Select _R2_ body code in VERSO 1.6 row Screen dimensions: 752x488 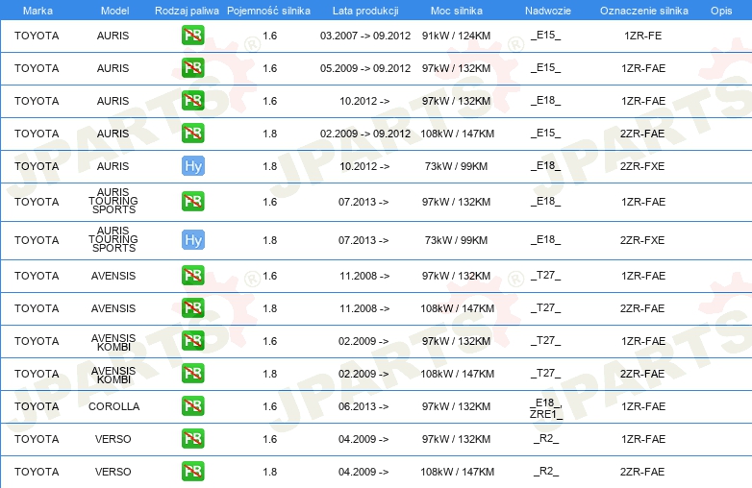point(546,439)
